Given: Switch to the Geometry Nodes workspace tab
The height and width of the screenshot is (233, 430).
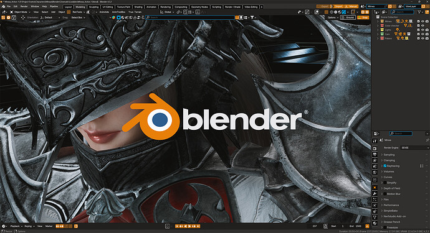Looking at the screenshot, I should click(x=199, y=7).
